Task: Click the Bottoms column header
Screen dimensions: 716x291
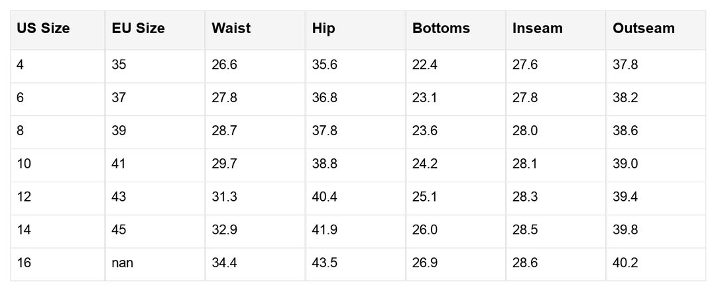Action: [x=441, y=29]
